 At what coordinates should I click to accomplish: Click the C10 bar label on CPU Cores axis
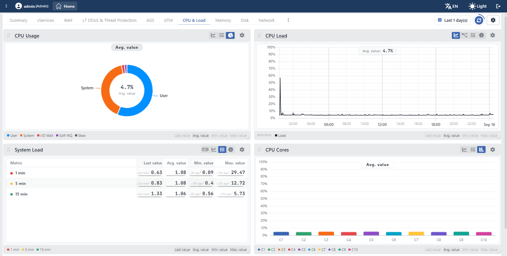[x=484, y=240]
